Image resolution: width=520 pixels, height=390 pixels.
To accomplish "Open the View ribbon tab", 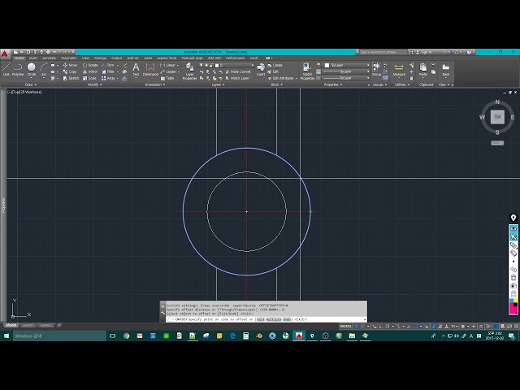I will tap(85, 58).
